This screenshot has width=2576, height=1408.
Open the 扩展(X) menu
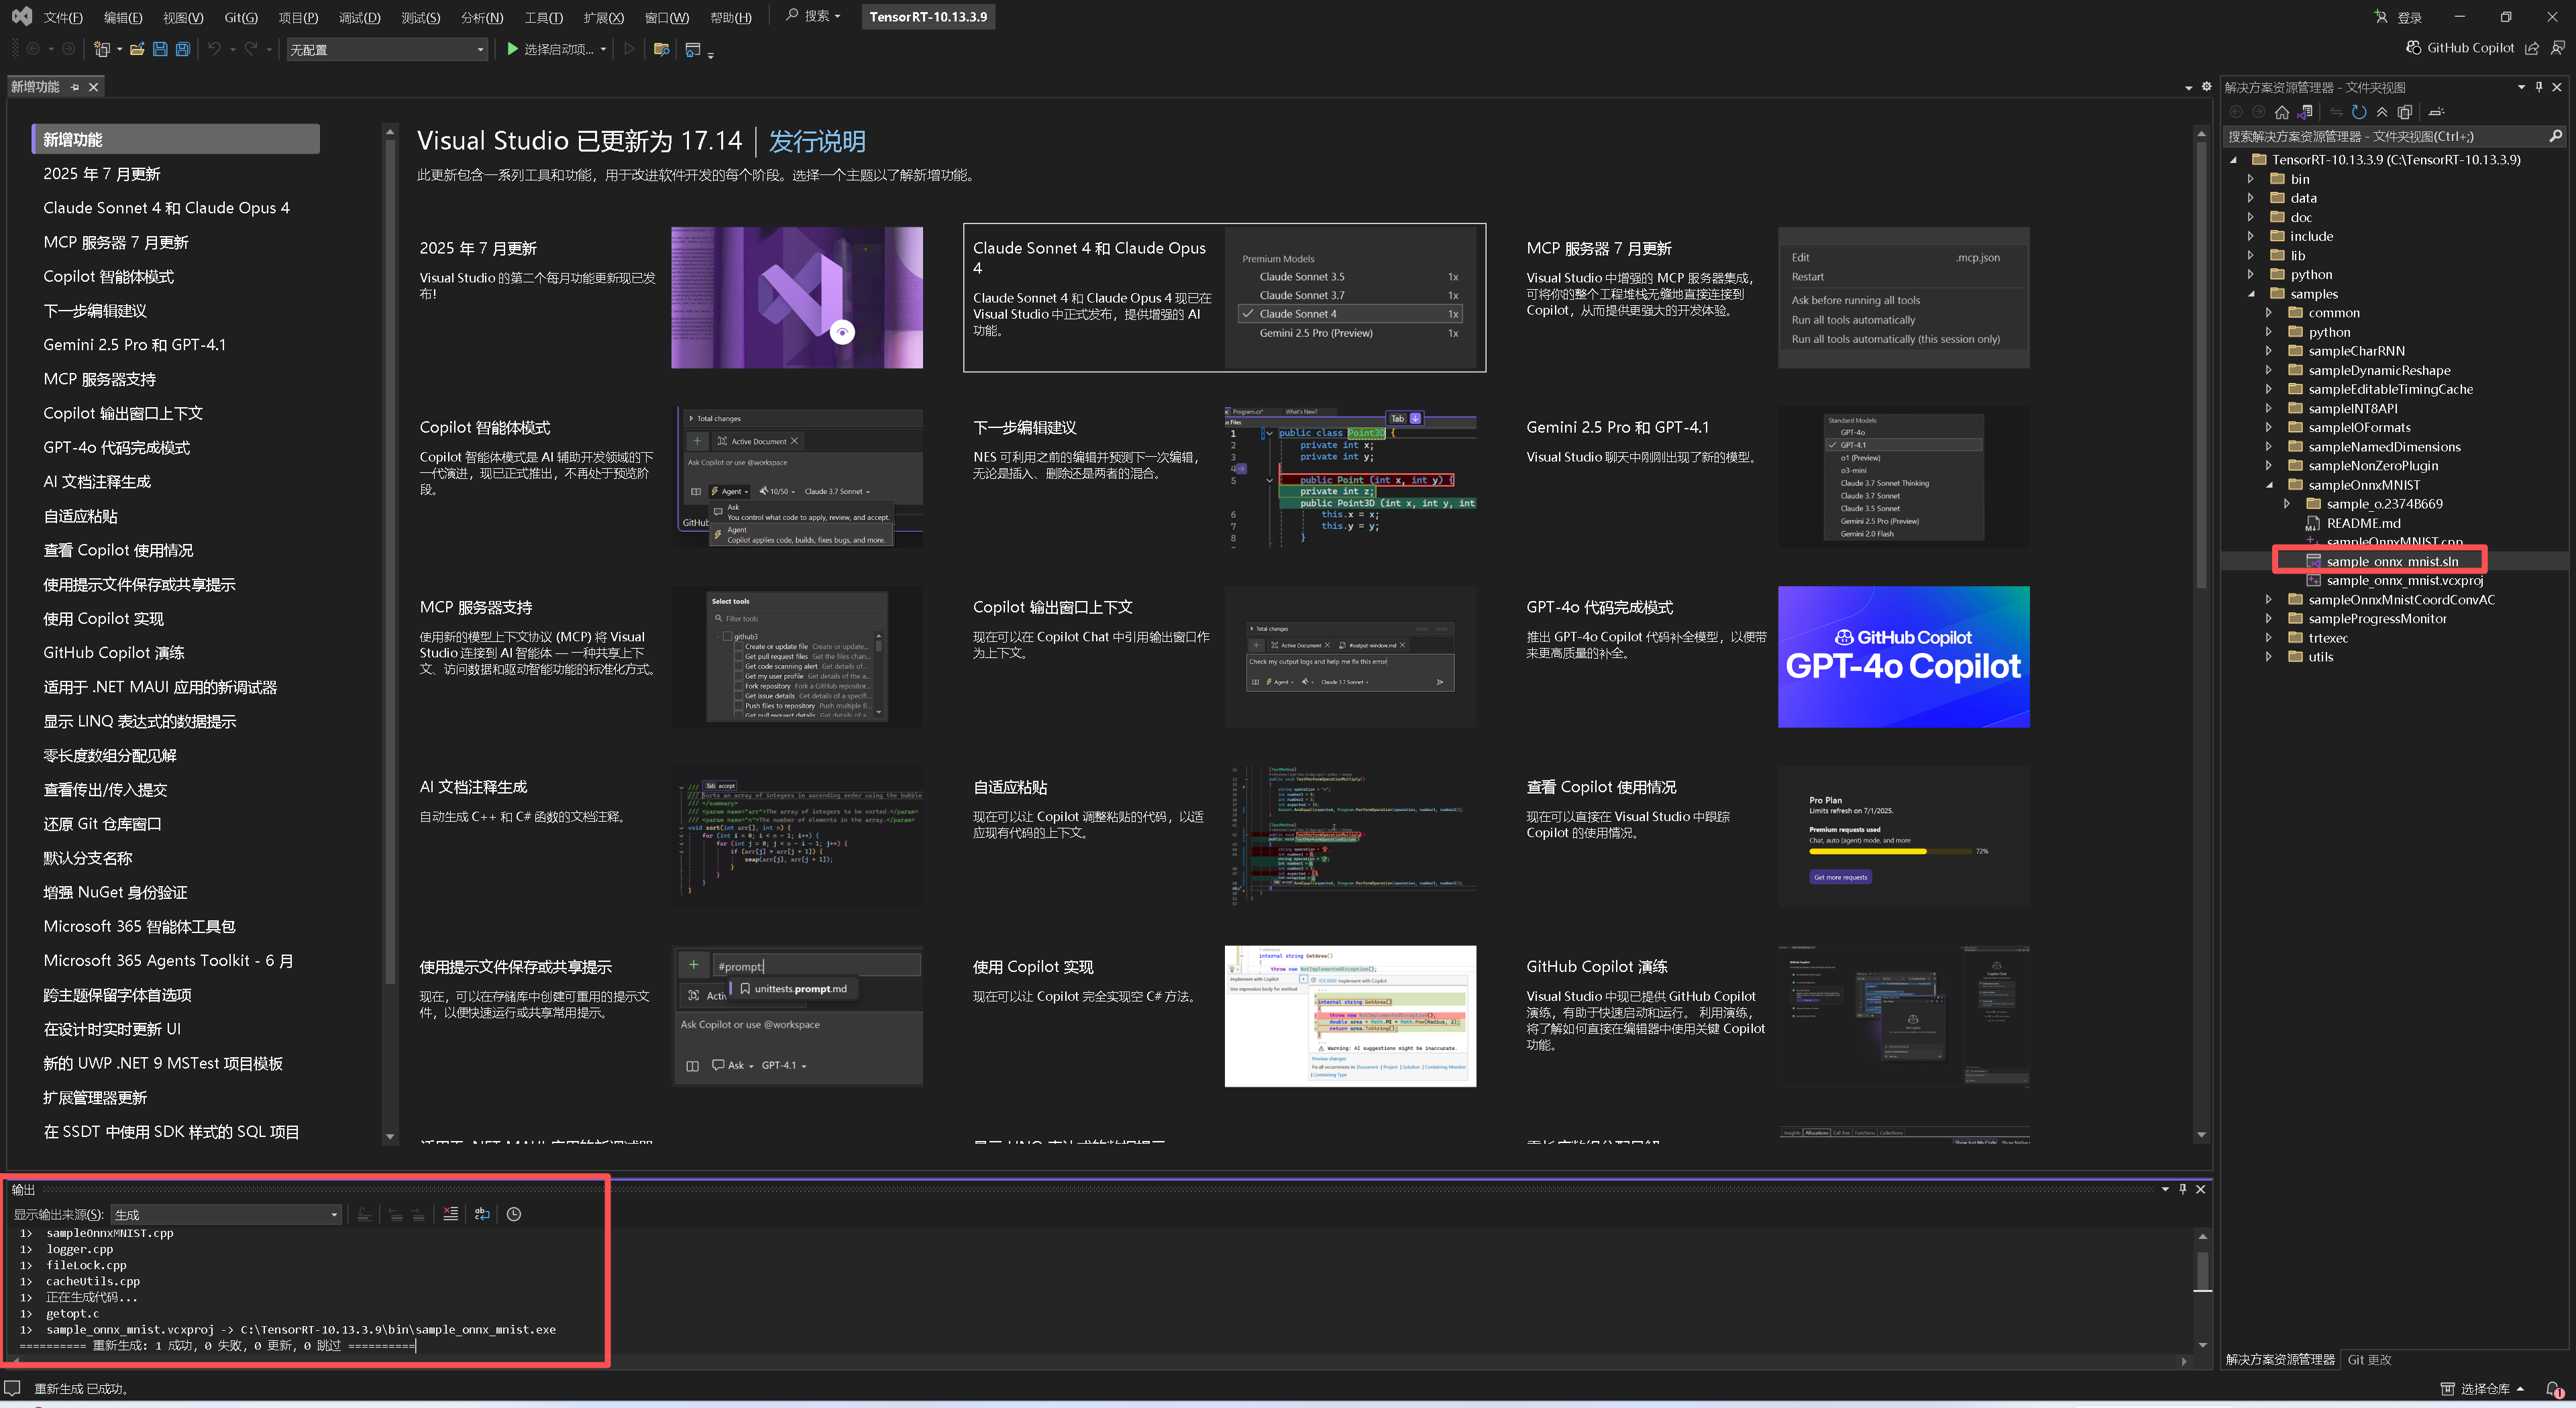(x=603, y=17)
